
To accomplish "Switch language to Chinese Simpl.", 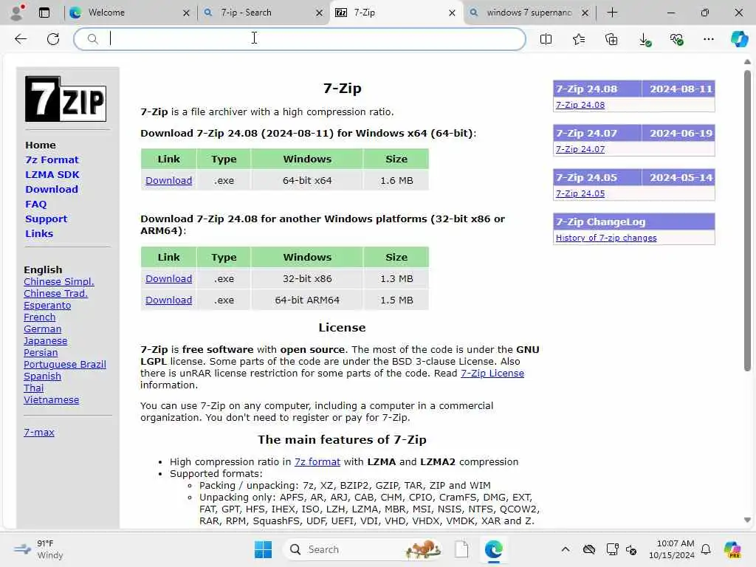I will [59, 281].
